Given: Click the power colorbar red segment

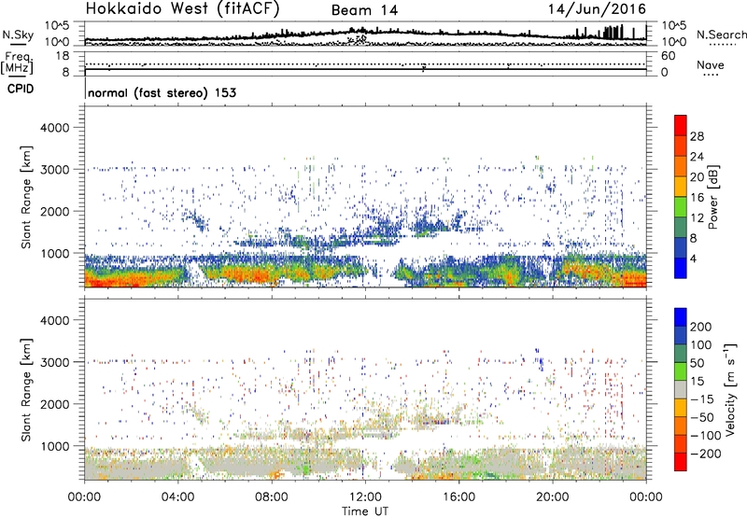Looking at the screenshot, I should pos(681,125).
